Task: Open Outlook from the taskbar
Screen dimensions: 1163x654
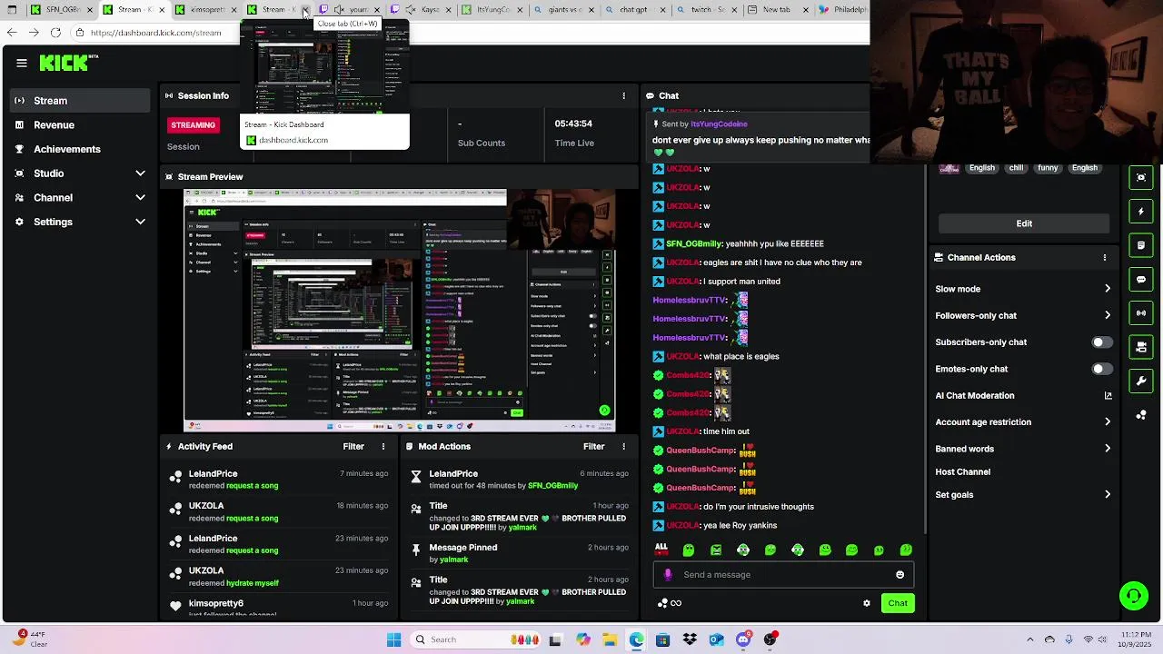Action: click(x=717, y=639)
